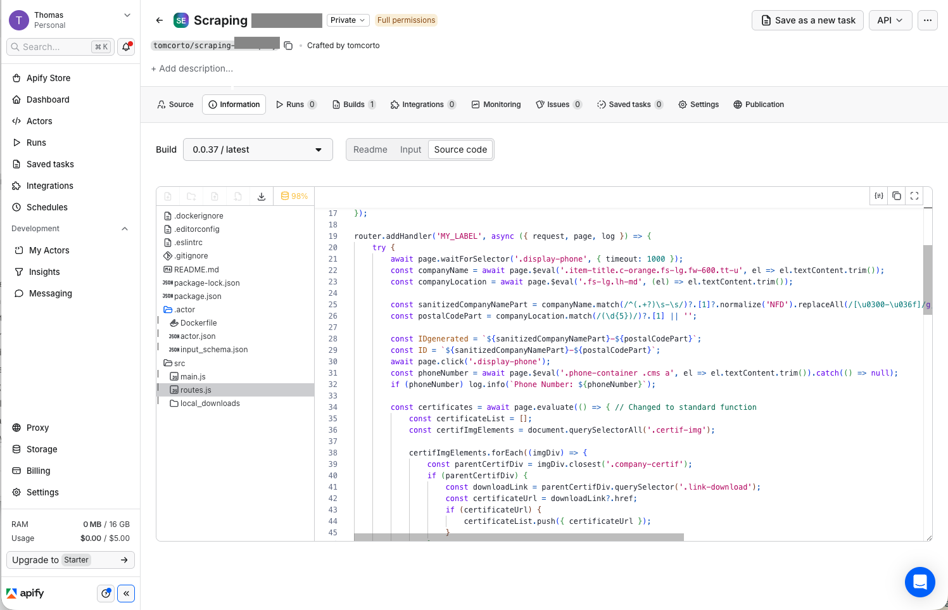Open the Saved tasks tab
Screen dimensions: 948x610
coord(629,105)
